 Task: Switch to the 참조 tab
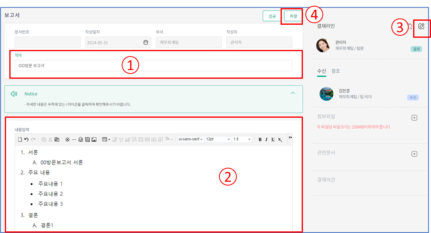[x=335, y=71]
